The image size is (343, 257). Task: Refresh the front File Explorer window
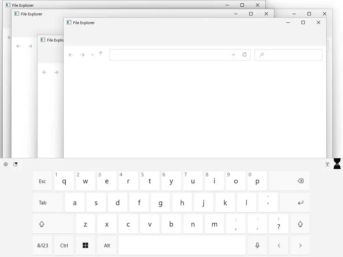click(x=245, y=55)
